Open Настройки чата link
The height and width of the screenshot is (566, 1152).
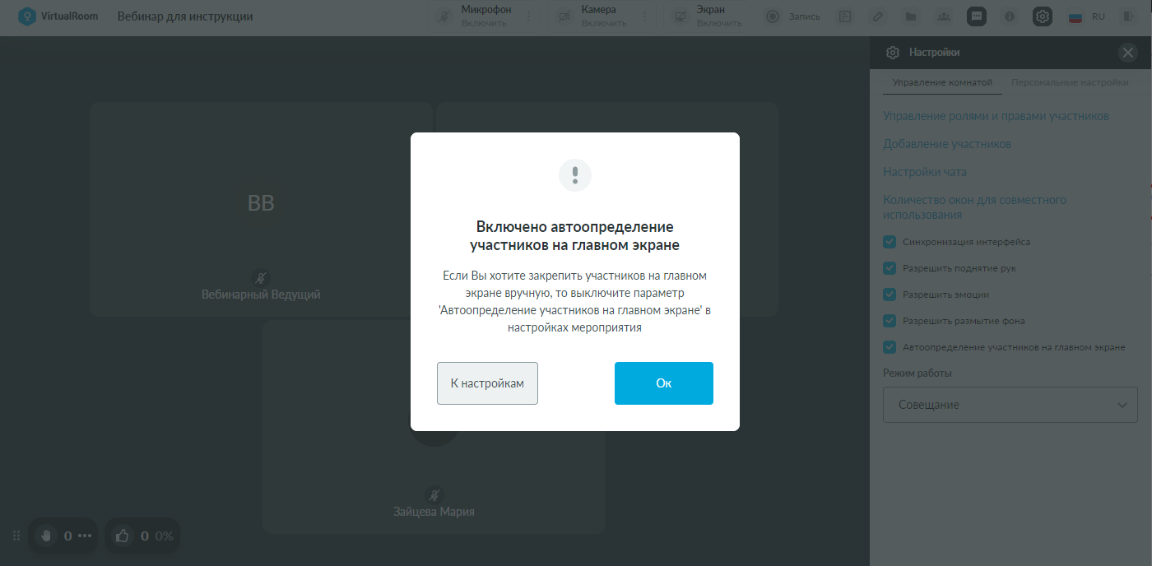point(925,172)
